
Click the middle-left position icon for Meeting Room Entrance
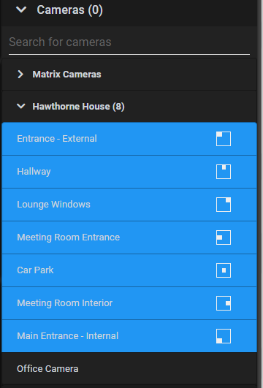pyautogui.click(x=224, y=237)
